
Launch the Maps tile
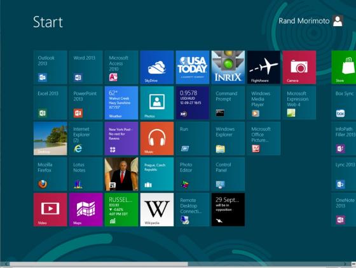click(86, 210)
